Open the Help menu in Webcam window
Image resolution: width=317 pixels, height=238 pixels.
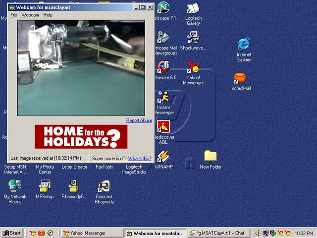(x=48, y=15)
